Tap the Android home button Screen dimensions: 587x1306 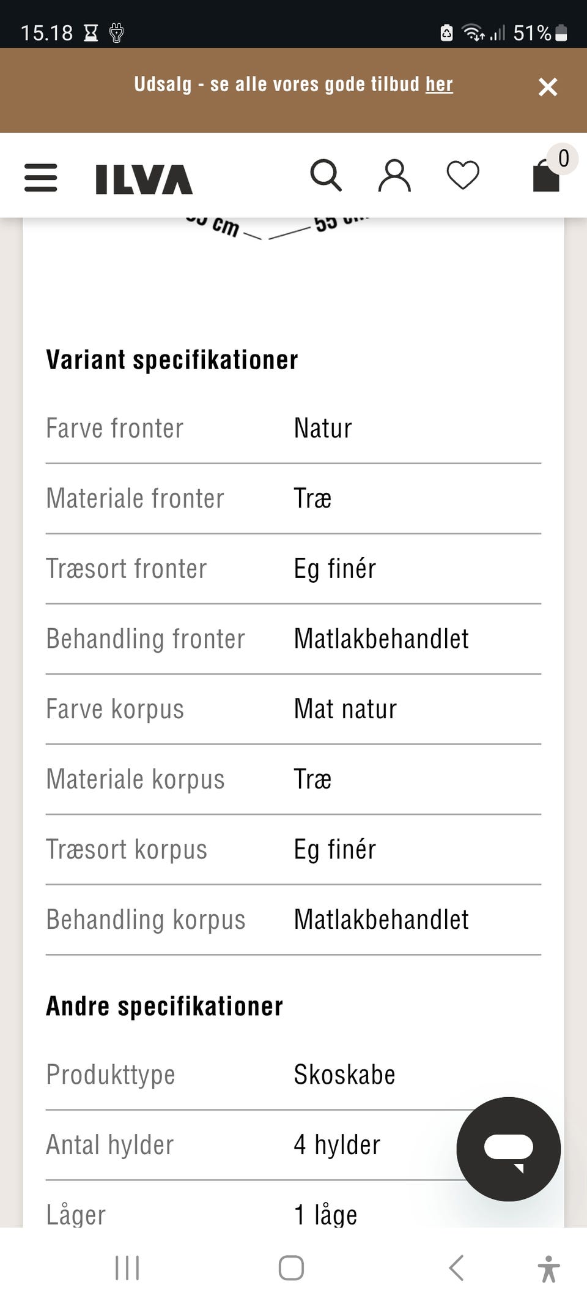(291, 1267)
